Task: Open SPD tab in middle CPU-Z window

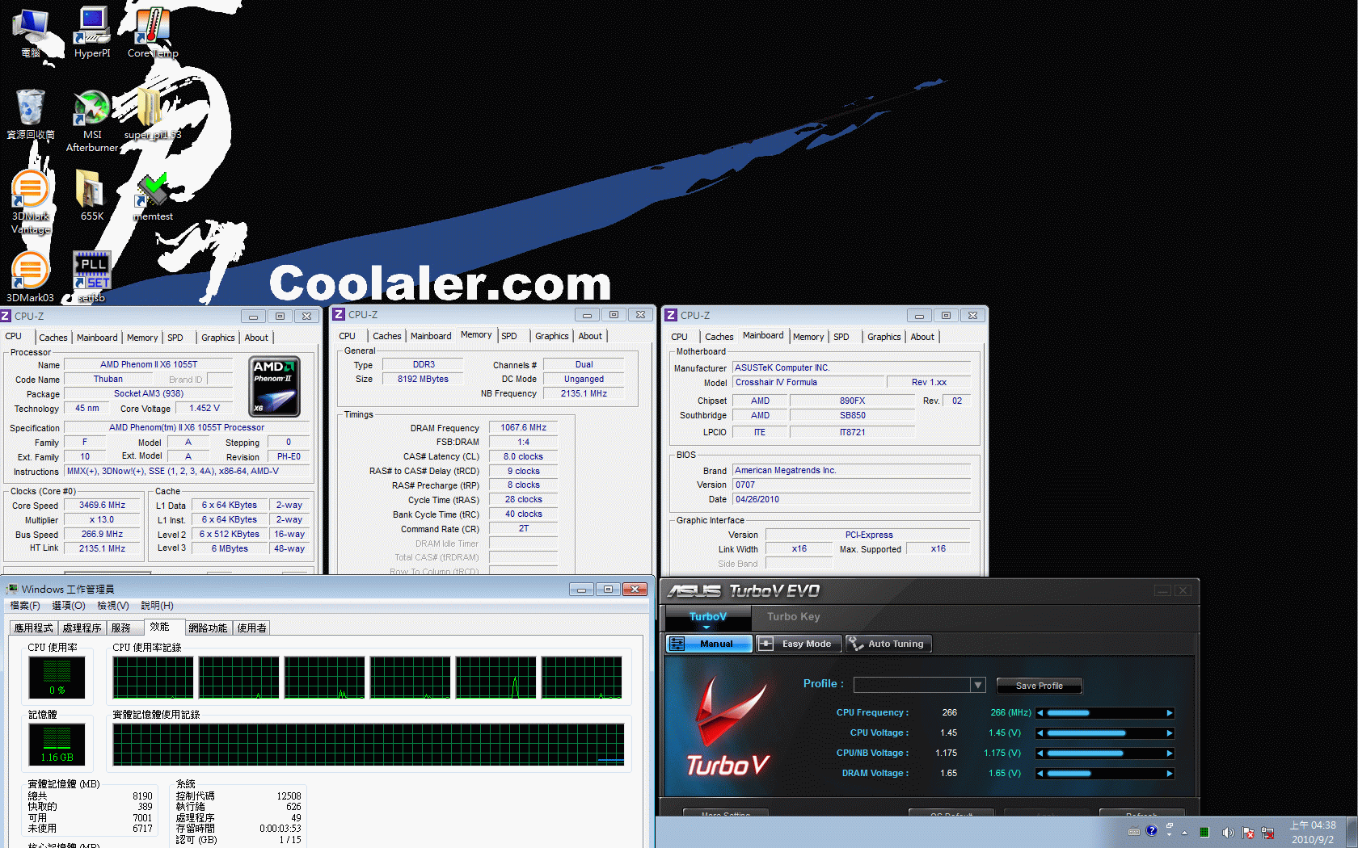Action: (509, 336)
